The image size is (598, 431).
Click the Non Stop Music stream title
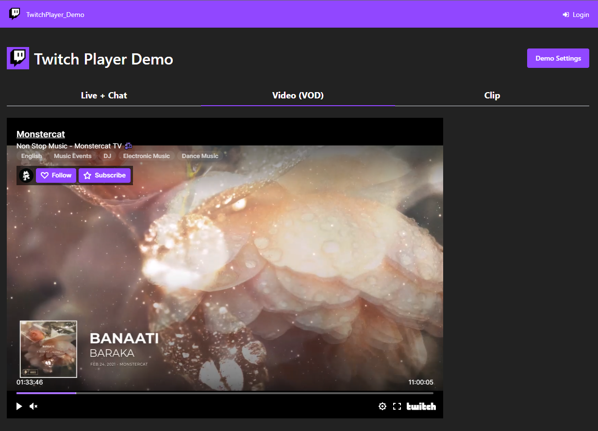74,146
